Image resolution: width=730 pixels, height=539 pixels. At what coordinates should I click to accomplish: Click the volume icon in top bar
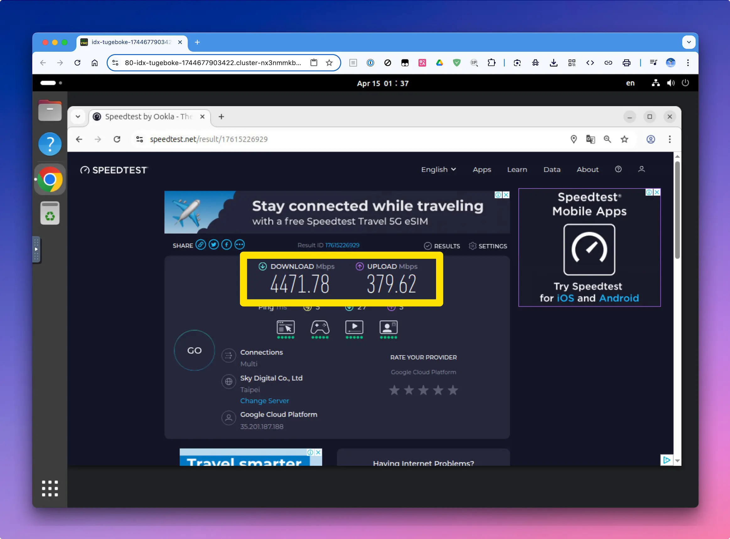(671, 83)
